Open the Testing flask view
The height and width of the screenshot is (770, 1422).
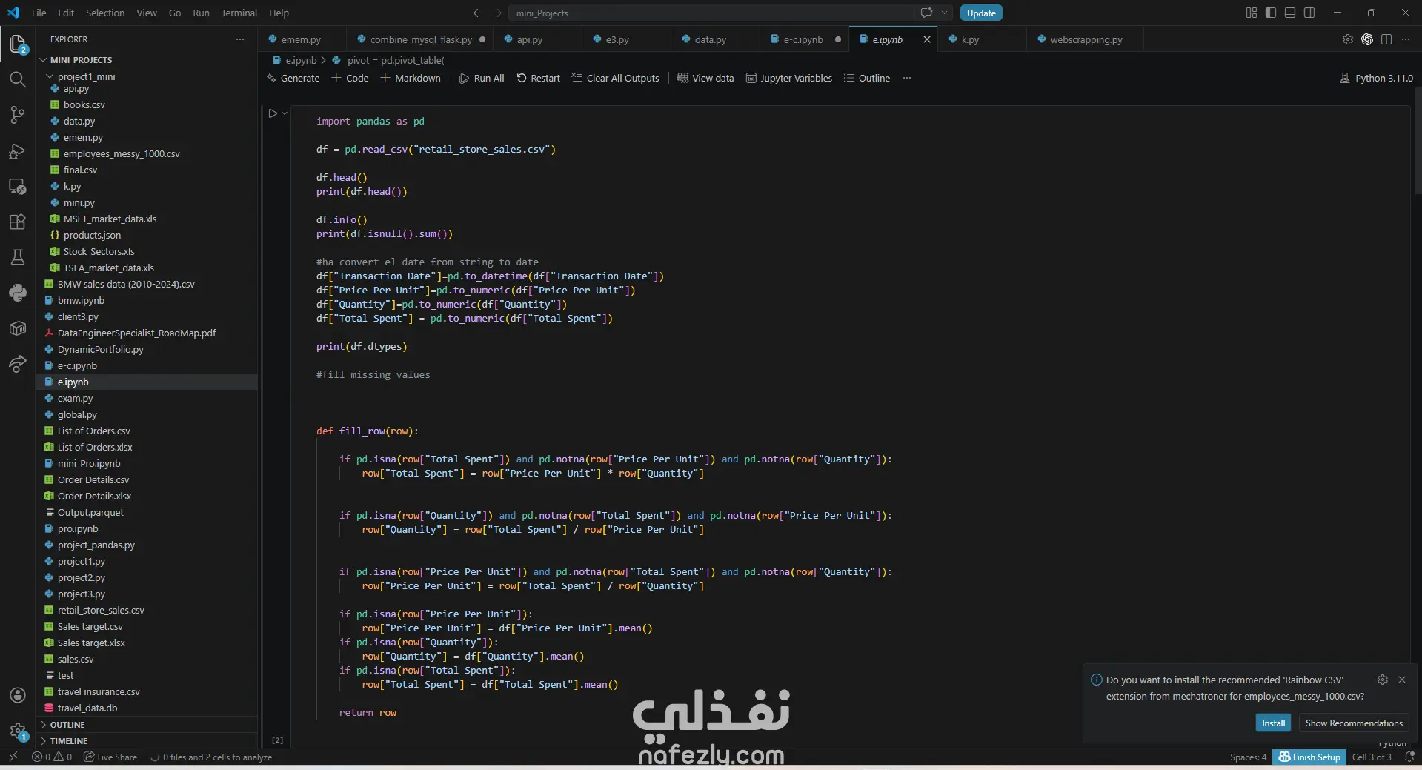18,257
